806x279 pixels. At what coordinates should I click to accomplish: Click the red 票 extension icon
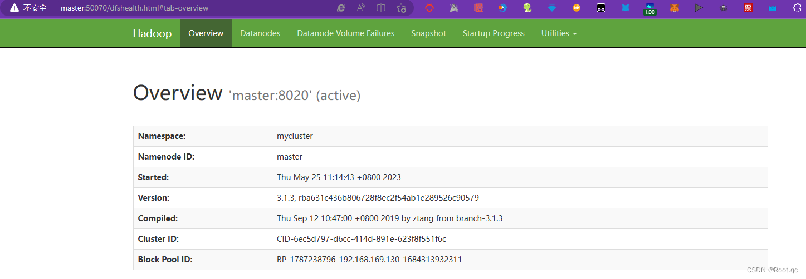coord(748,8)
